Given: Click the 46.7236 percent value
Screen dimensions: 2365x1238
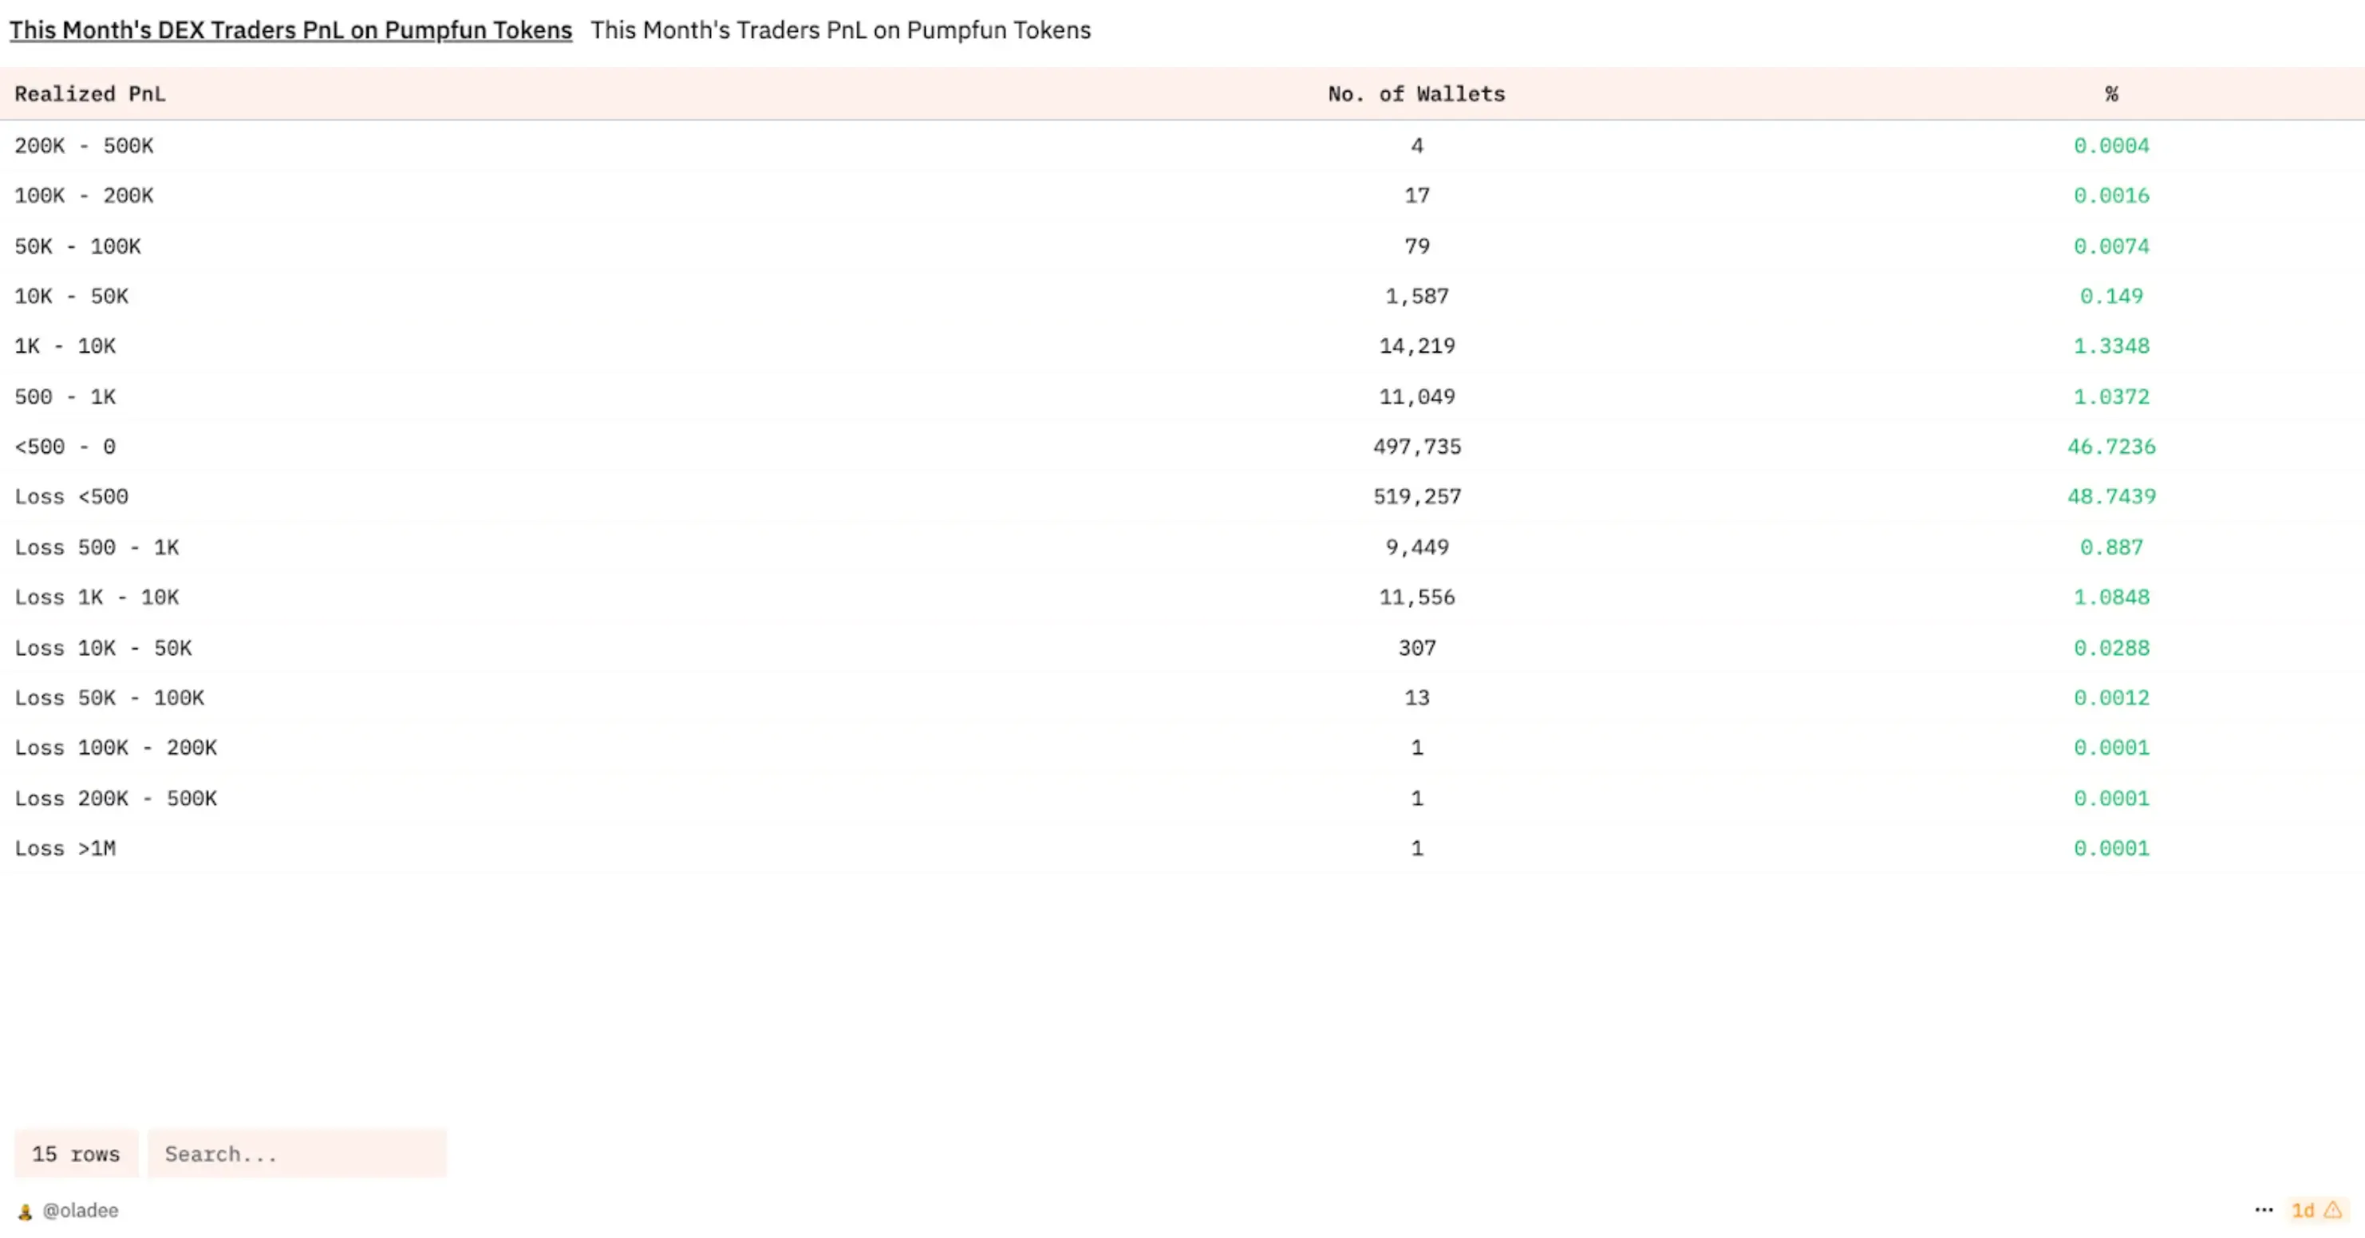Looking at the screenshot, I should [2110, 447].
